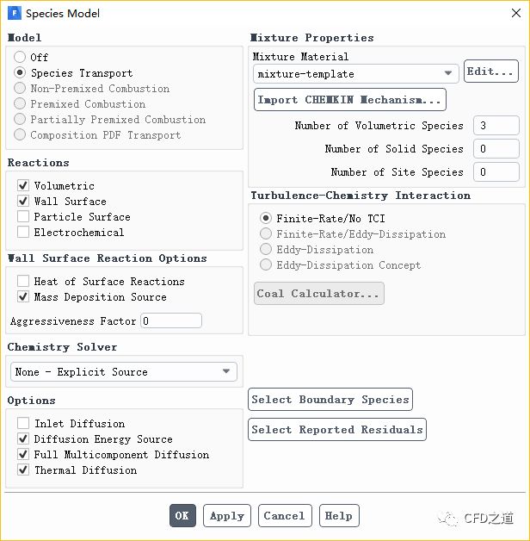Click Edit button for mixture material
The image size is (530, 541).
490,72
